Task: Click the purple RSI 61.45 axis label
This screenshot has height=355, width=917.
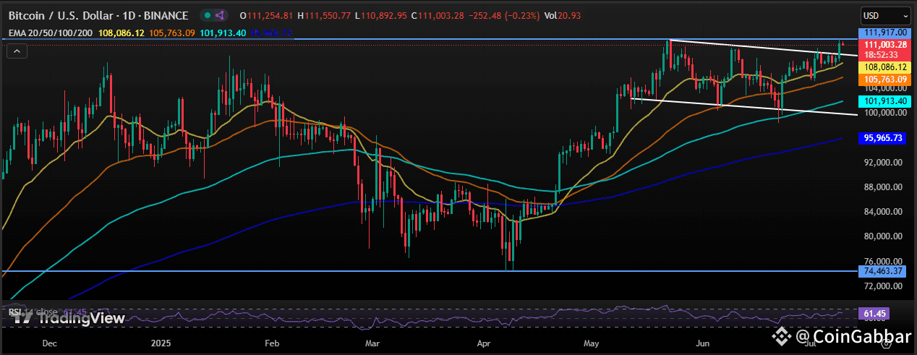Action: (x=873, y=314)
